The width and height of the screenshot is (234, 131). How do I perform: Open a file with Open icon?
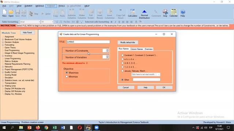tap(11, 13)
